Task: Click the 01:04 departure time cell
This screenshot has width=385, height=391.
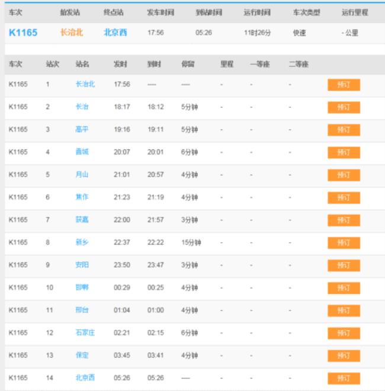Action: [x=122, y=310]
